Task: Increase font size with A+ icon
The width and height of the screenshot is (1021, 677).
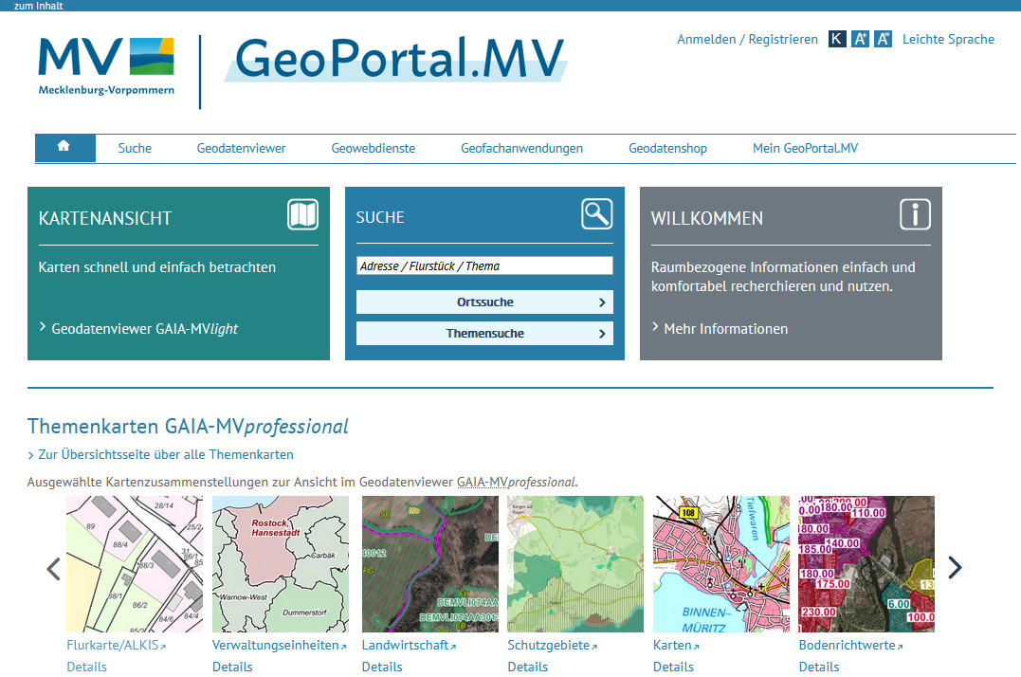Action: (x=860, y=39)
